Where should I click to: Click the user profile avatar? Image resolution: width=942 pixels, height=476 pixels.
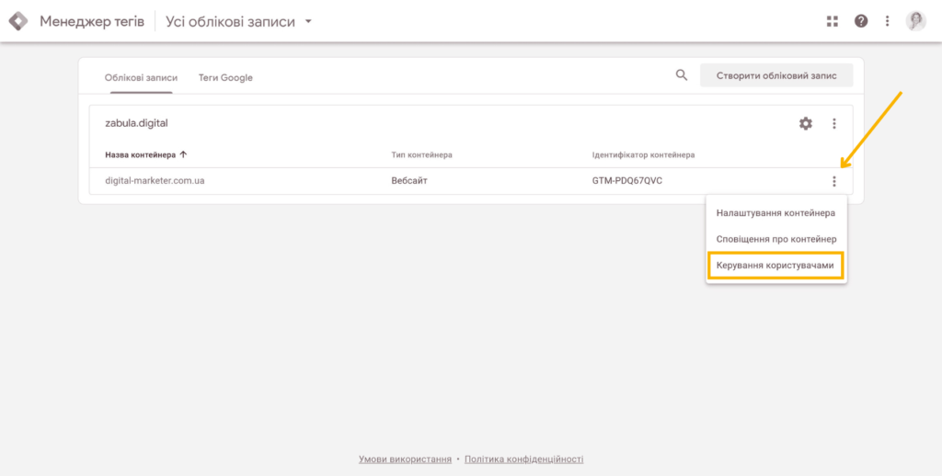coord(915,22)
